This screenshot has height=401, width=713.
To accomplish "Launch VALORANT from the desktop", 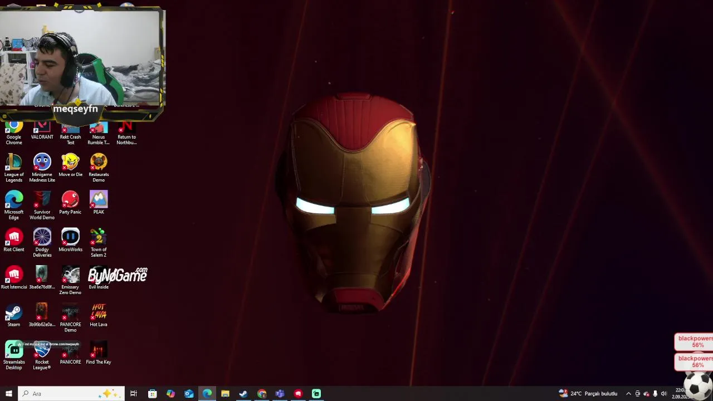I will click(42, 131).
